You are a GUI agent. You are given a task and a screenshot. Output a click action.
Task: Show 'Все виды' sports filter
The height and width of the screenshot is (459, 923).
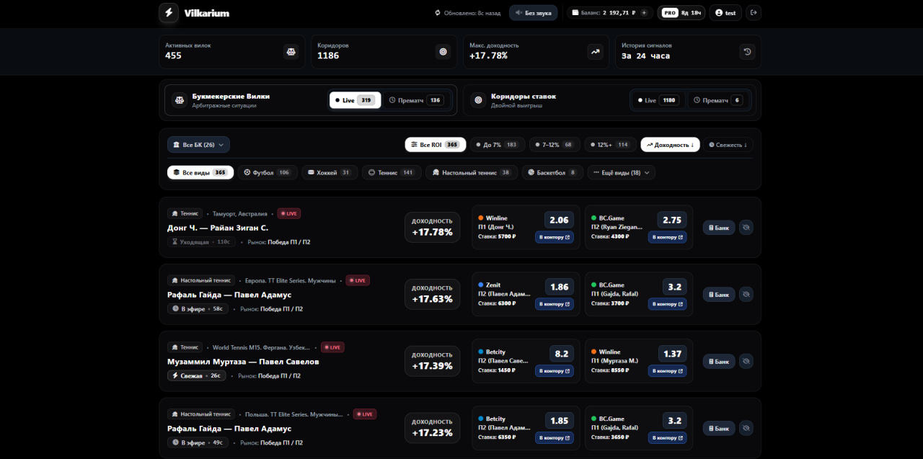[200, 173]
